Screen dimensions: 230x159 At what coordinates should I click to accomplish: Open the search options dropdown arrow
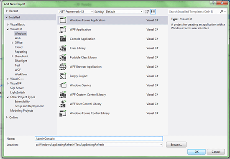click(x=225, y=11)
